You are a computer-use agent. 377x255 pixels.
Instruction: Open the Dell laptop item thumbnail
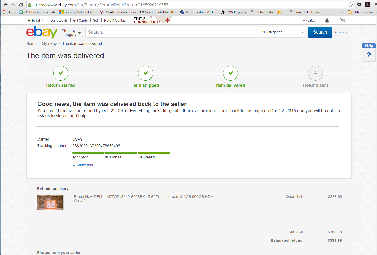click(x=50, y=202)
